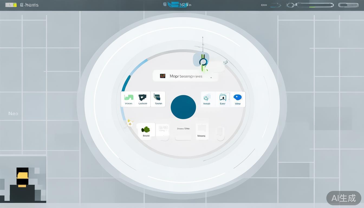This screenshot has width=364, height=208.
Task: Click the colorful grid icon in the search bar
Action: pos(162,76)
